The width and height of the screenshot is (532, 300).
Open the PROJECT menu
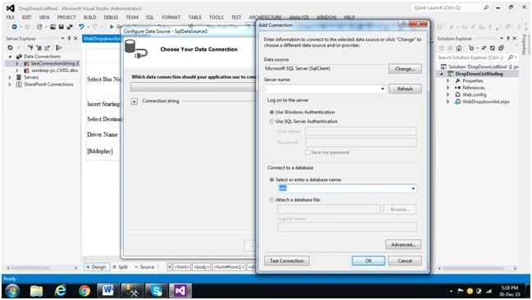66,17
